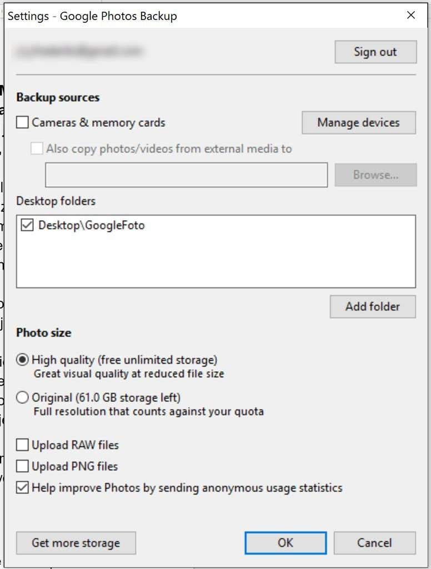Confirm settings with OK
431x569 pixels.
pos(285,543)
